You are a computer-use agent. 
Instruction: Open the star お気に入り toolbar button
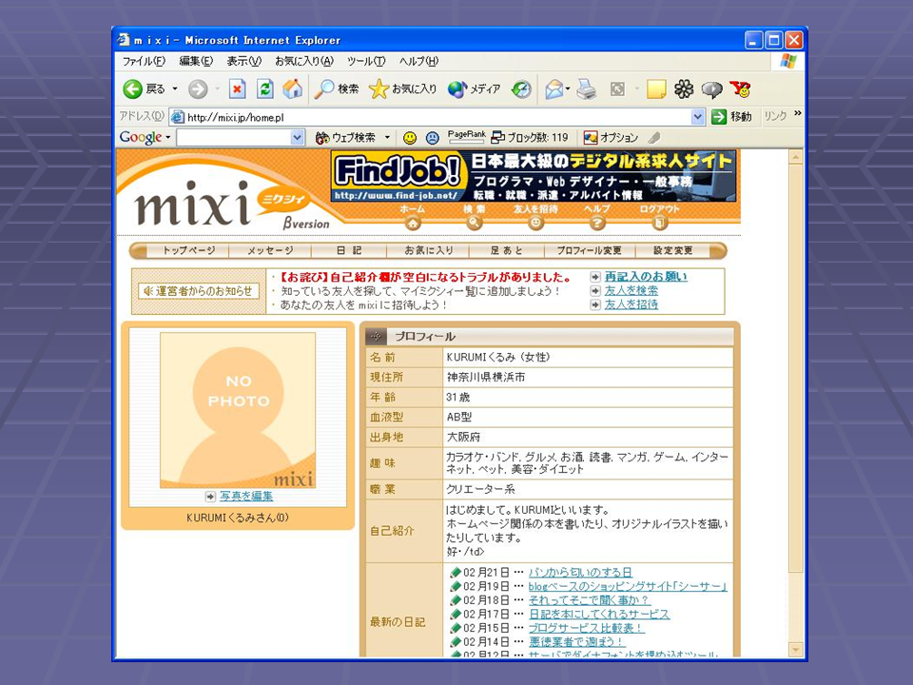click(x=403, y=89)
